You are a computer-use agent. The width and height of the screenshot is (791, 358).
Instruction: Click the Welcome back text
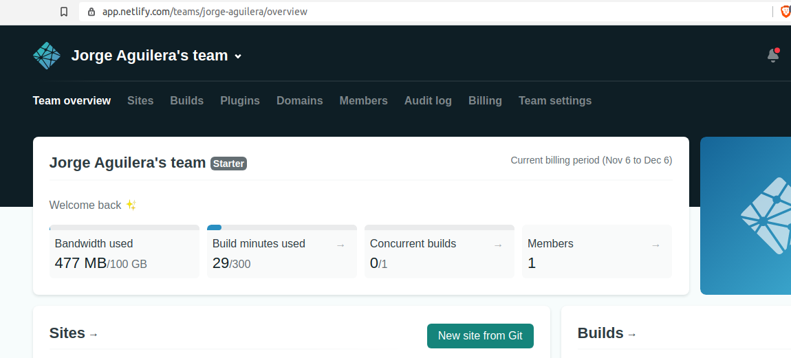click(85, 205)
